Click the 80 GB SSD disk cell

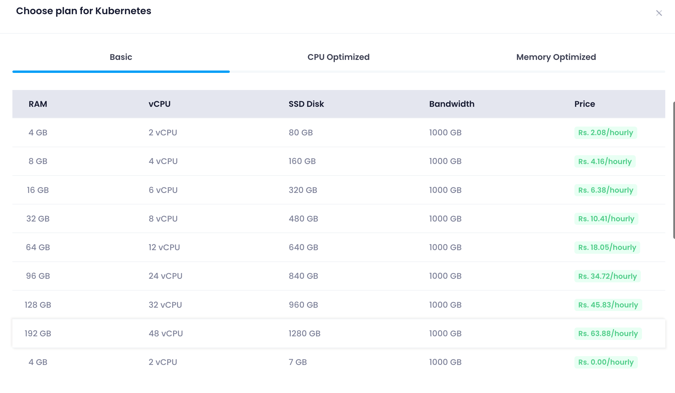(301, 132)
